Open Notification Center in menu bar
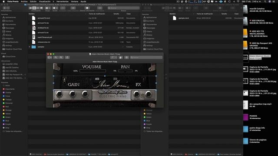 pos(274,1)
